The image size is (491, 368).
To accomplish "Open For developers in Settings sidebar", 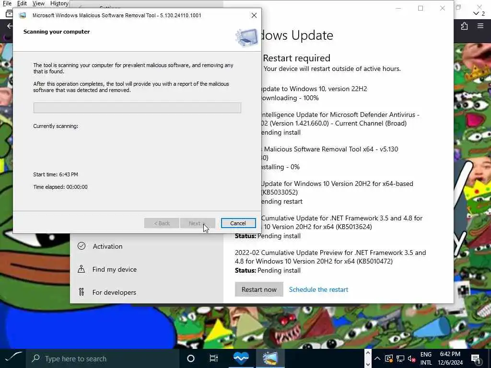I will 114,292.
